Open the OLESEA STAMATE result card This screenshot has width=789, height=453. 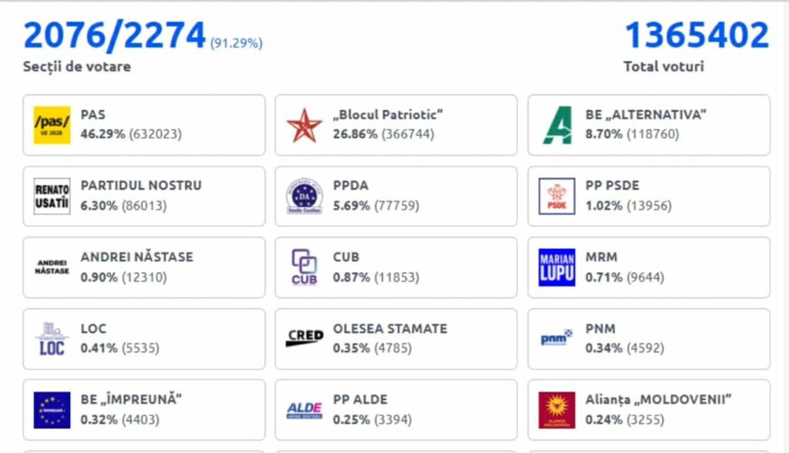(396, 339)
